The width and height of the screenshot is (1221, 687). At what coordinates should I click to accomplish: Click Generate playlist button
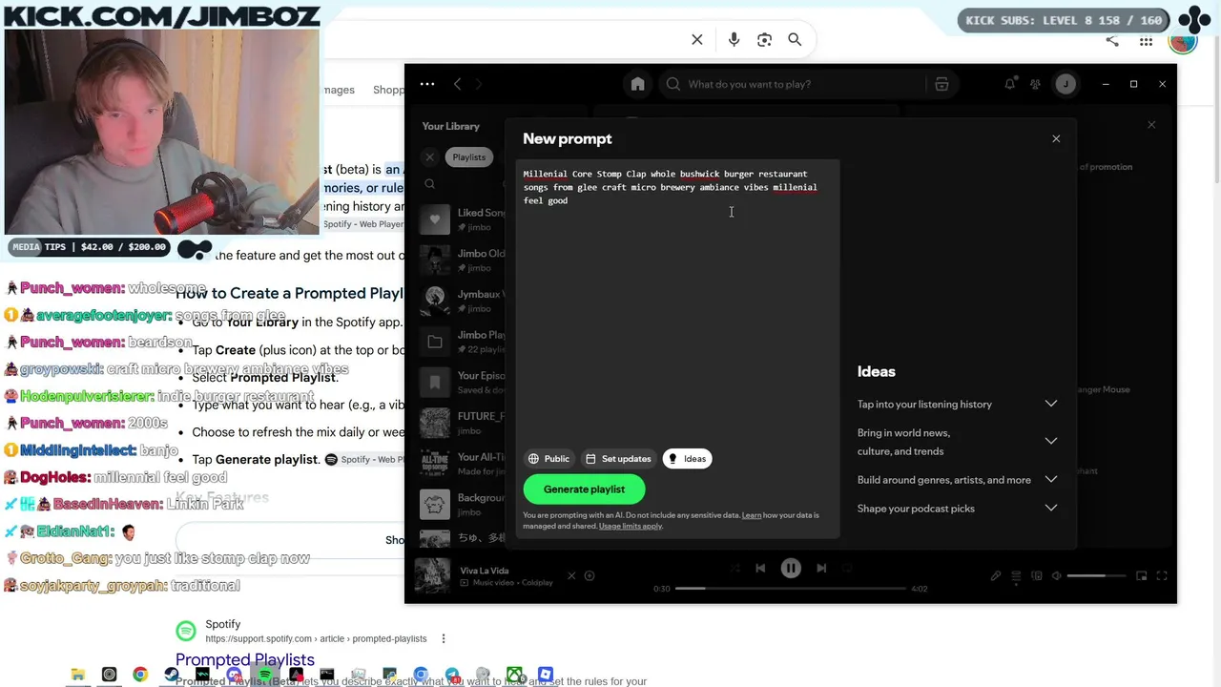click(x=584, y=489)
